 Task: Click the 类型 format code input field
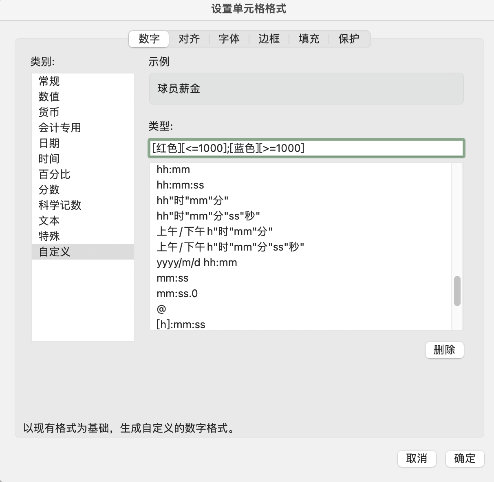coord(306,148)
